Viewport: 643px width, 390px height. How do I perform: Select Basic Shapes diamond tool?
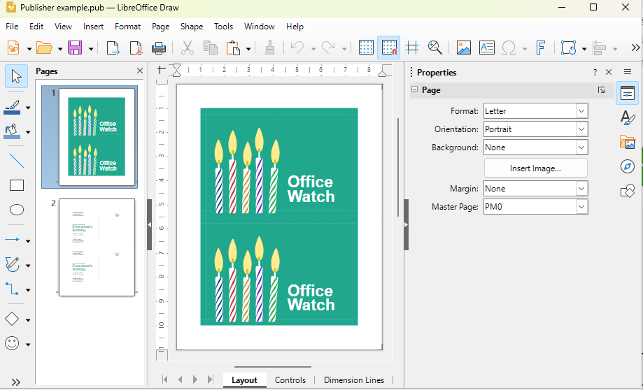[13, 319]
